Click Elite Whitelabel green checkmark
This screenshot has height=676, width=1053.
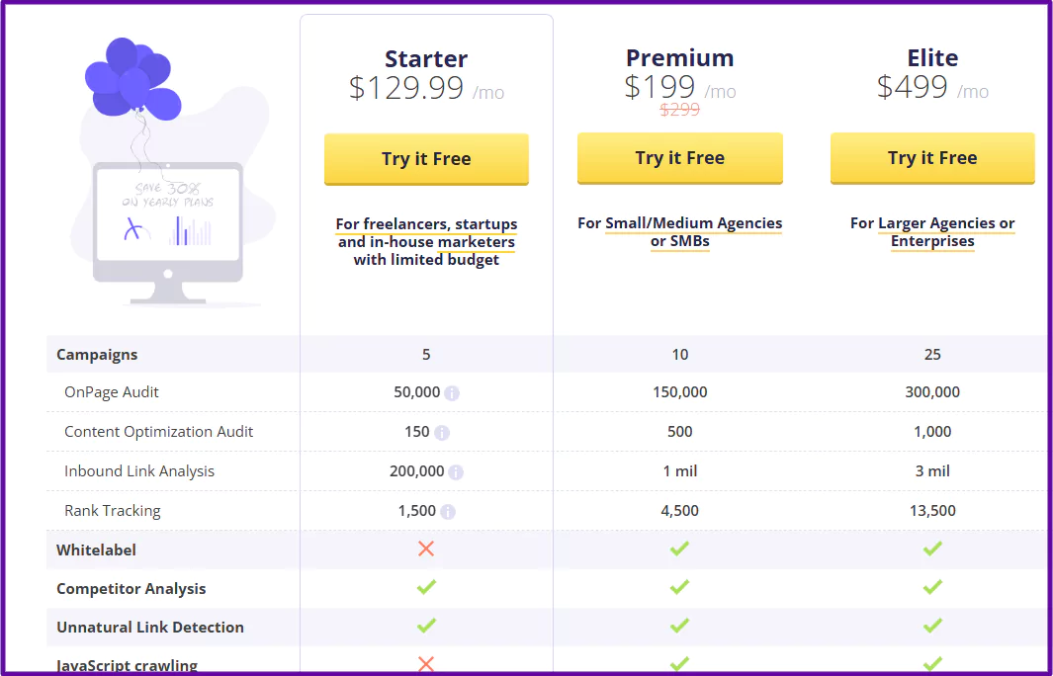tap(932, 549)
